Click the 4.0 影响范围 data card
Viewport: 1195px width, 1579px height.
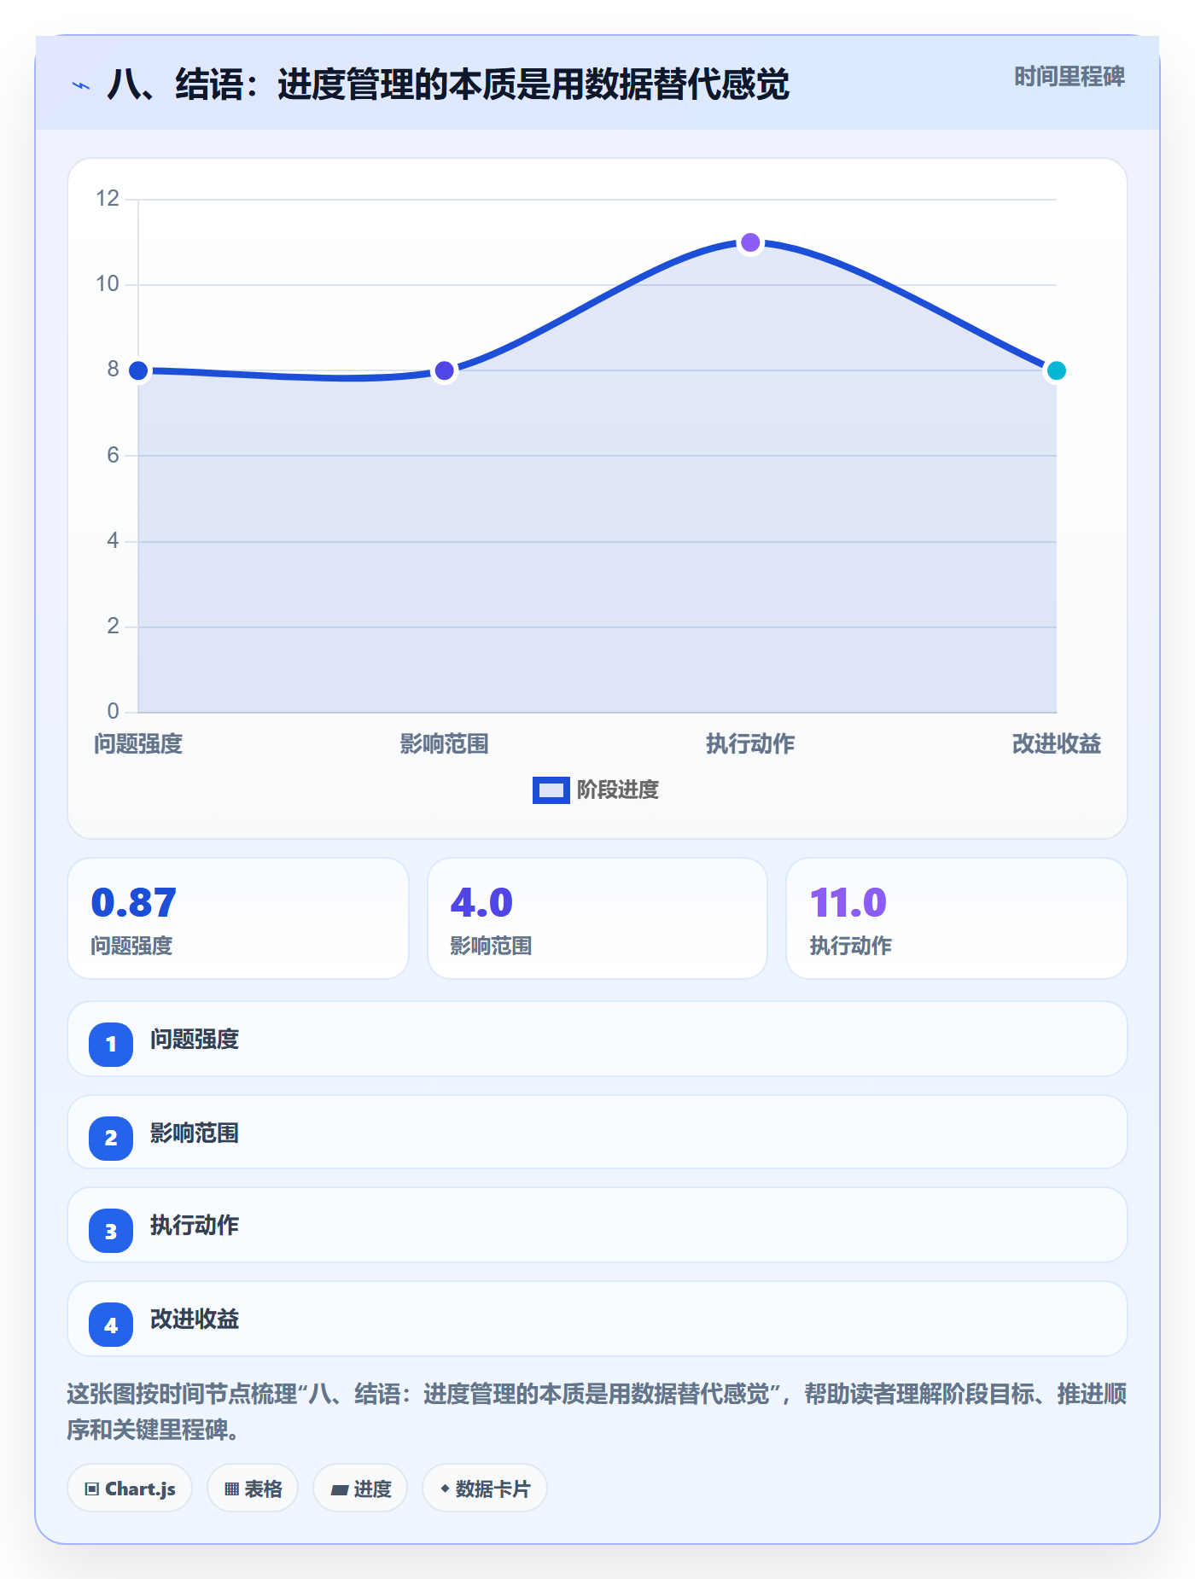click(597, 918)
